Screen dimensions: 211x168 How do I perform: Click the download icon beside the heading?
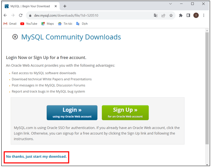(x=15, y=37)
